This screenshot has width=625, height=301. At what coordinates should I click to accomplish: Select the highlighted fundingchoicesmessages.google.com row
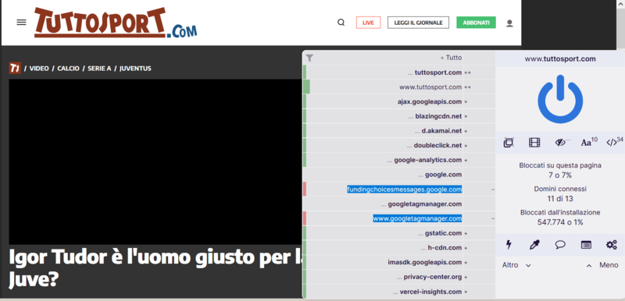coord(399,189)
